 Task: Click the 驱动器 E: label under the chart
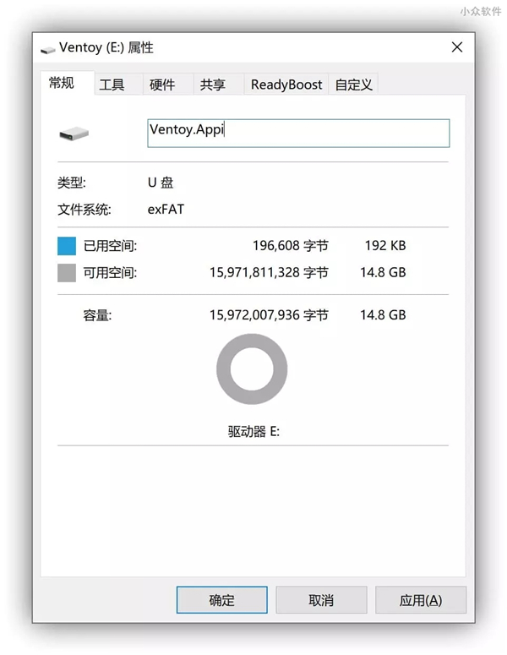pyautogui.click(x=253, y=431)
